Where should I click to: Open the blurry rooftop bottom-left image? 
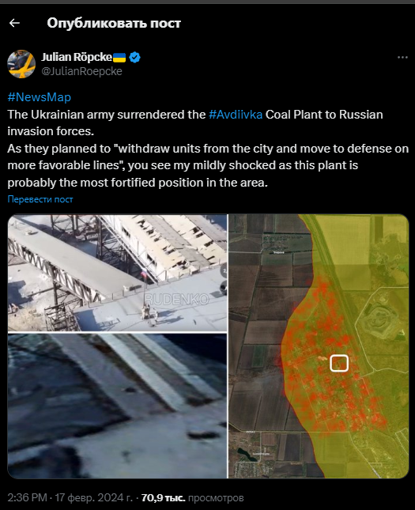pyautogui.click(x=118, y=406)
